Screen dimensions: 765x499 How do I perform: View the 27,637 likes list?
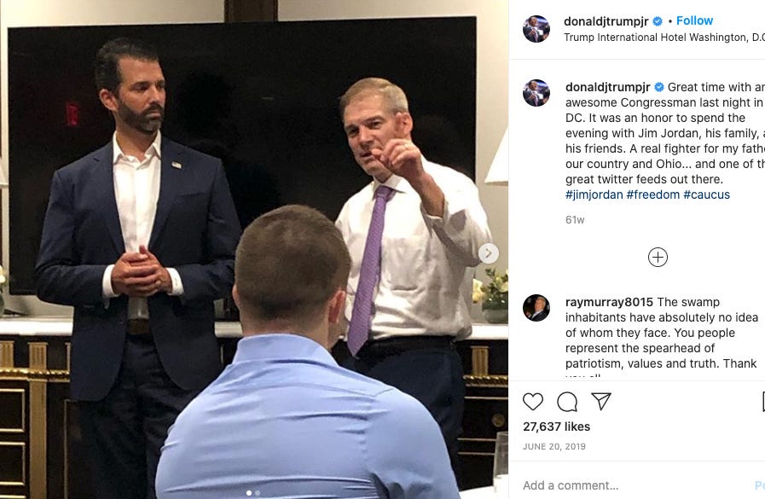click(x=556, y=426)
